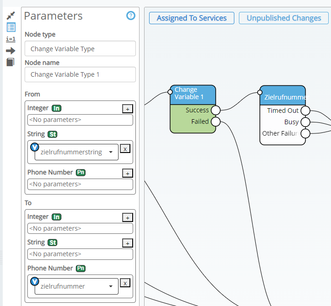
Task: Click the collapse panel arrows icon
Action: pyautogui.click(x=11, y=16)
